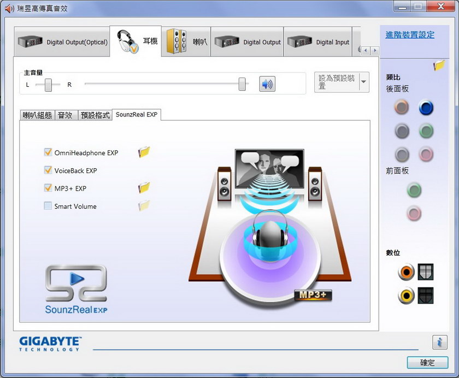Image resolution: width=459 pixels, height=378 pixels.
Task: Switch to the Digital Output(Optical) tab
Action: [62, 42]
